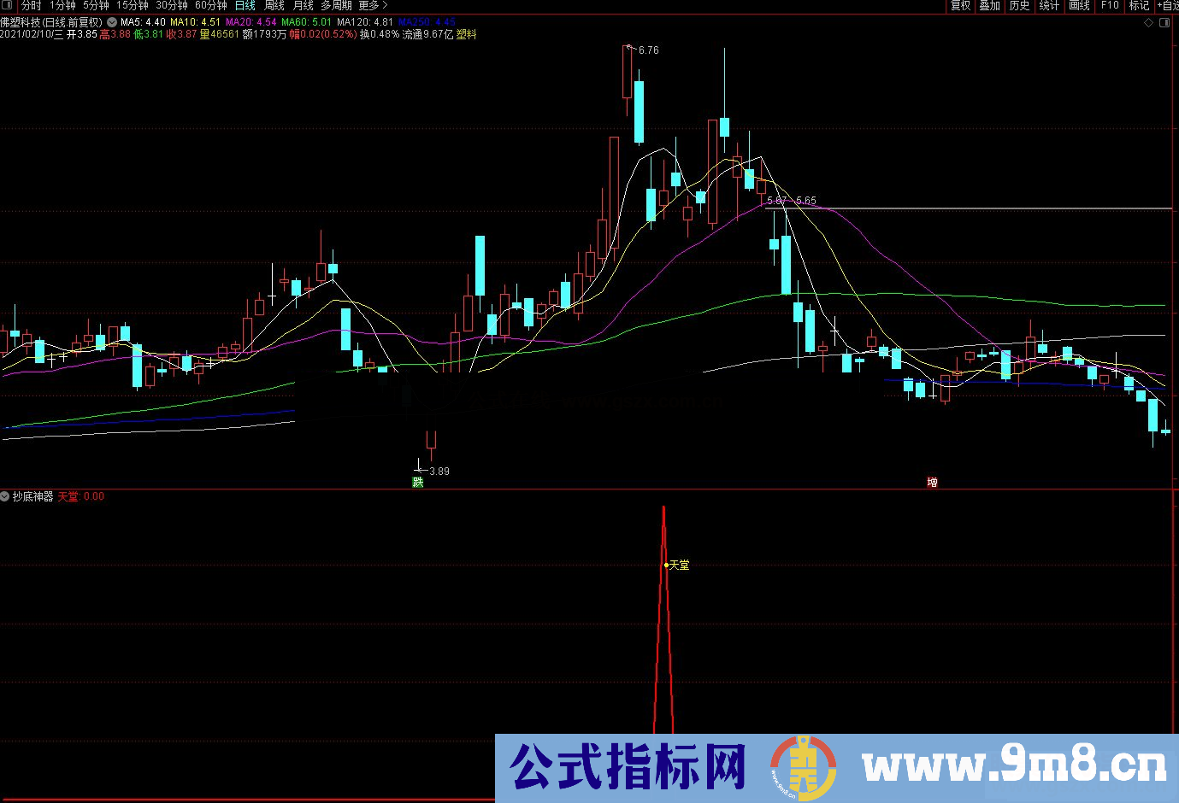
Task: Click the 幅0.02(0.52%) change value
Action: pyautogui.click(x=323, y=35)
